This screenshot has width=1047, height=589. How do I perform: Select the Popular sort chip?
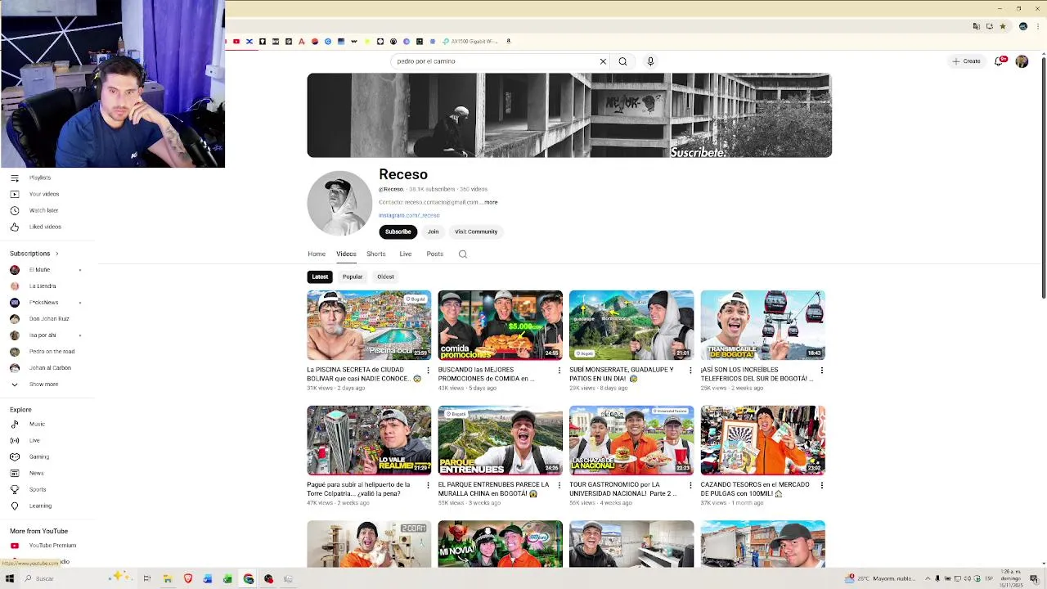[x=353, y=277]
